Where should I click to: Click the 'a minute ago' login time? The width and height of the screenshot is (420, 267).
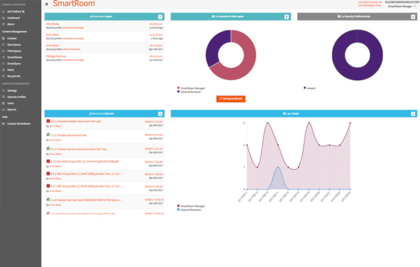(156, 28)
